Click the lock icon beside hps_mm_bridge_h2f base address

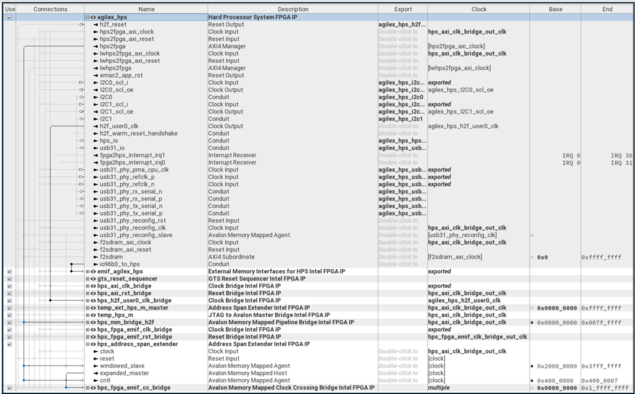click(532, 322)
